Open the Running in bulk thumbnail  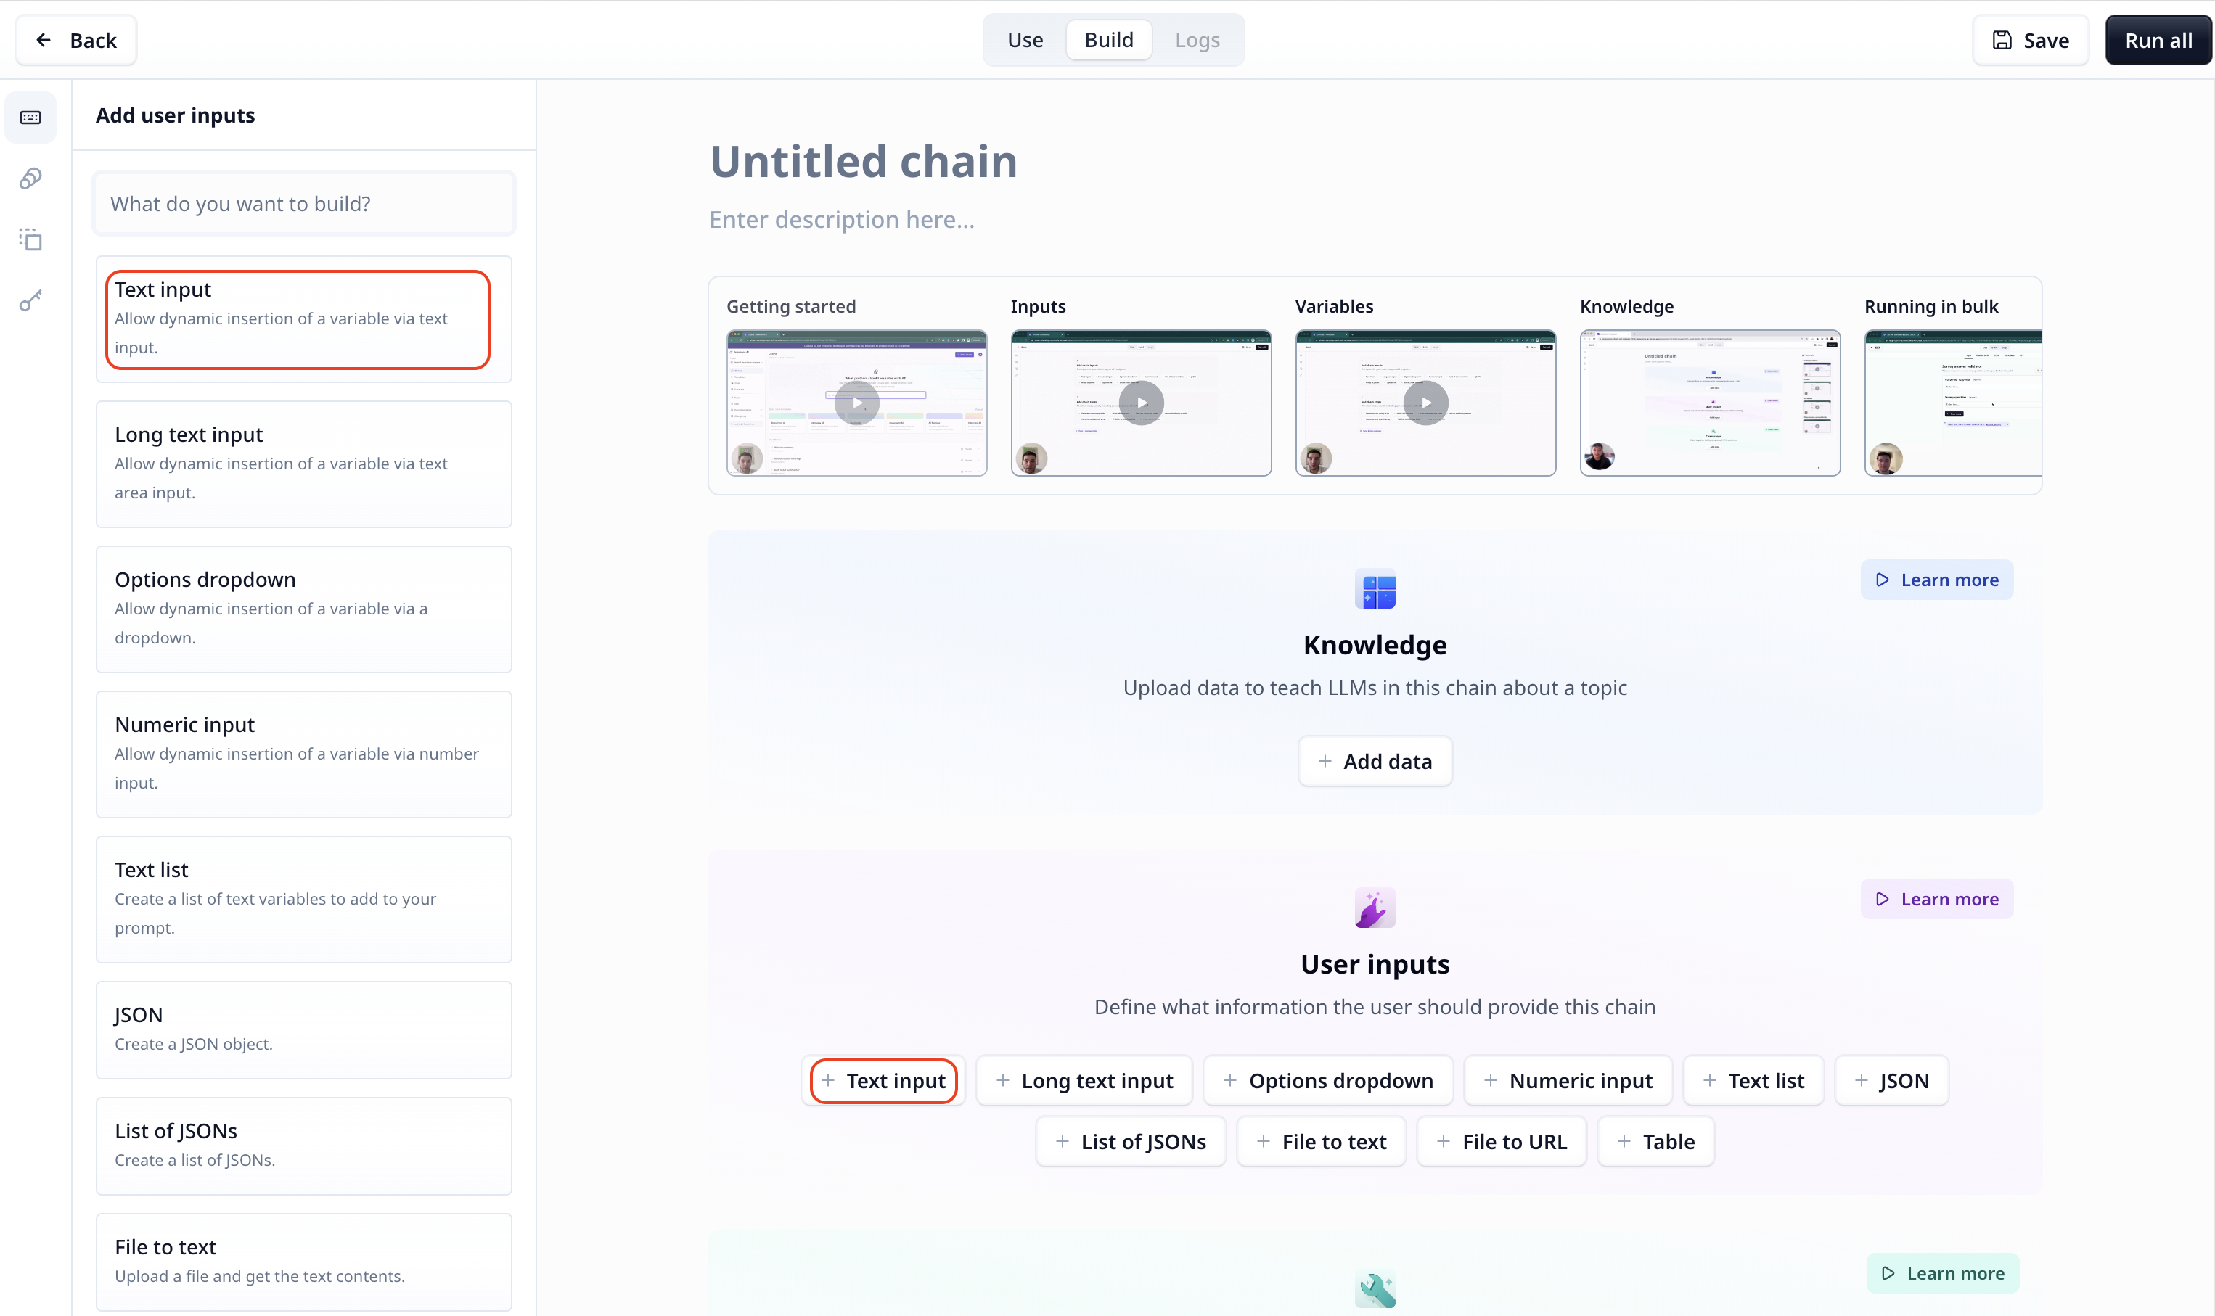[x=1952, y=403]
